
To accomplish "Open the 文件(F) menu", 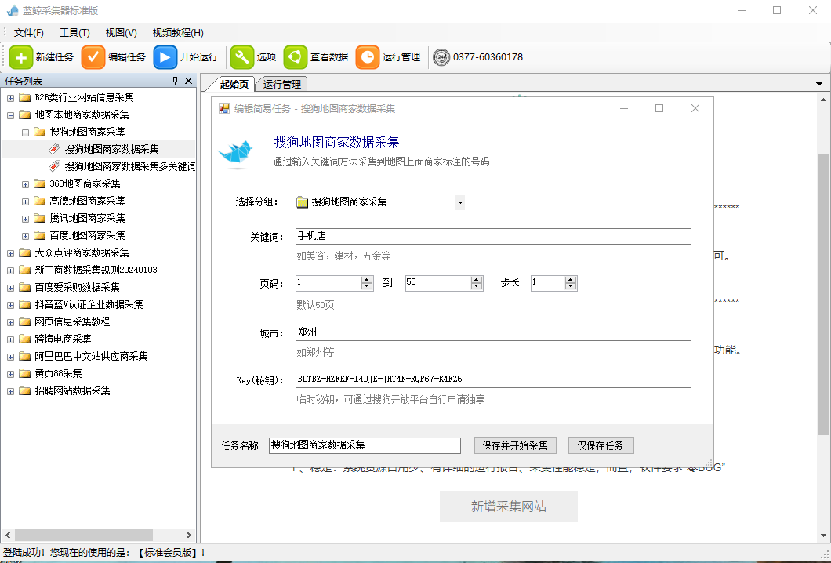I will (29, 33).
